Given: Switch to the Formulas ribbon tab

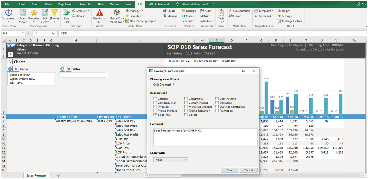Looking at the screenshot, I should [85, 4].
